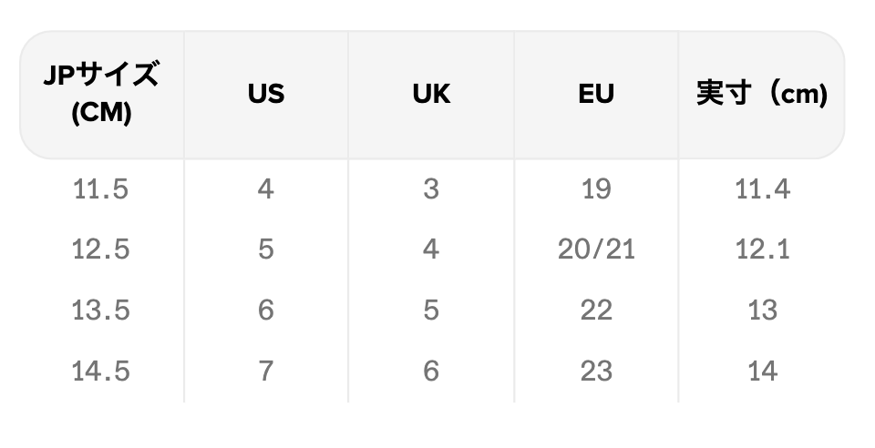Screen dimensions: 875x448
Task: Click the EU size 19 cell
Action: point(596,189)
